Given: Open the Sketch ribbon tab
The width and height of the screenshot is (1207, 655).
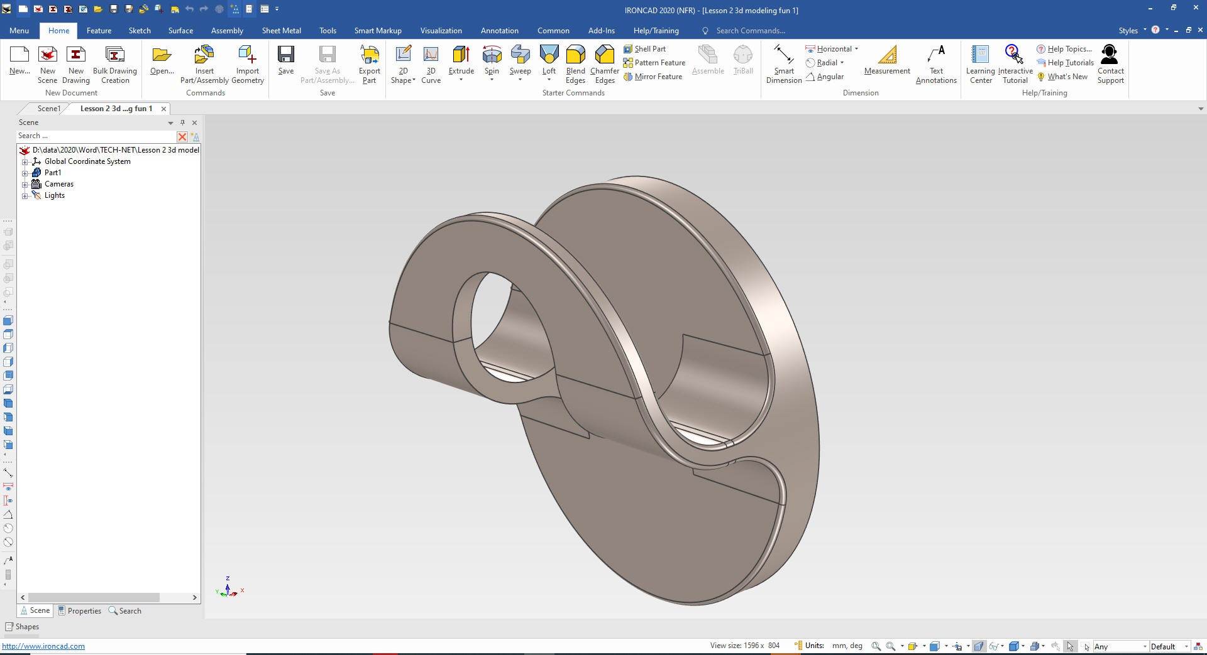Looking at the screenshot, I should (x=140, y=31).
